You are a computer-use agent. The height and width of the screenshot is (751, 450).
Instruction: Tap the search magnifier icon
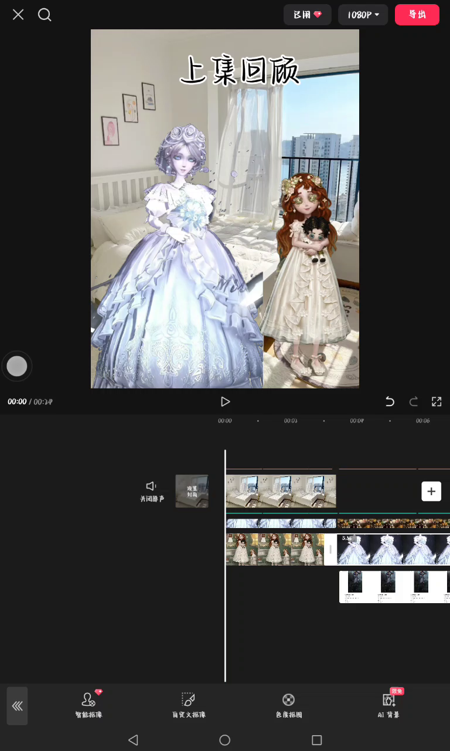point(45,15)
